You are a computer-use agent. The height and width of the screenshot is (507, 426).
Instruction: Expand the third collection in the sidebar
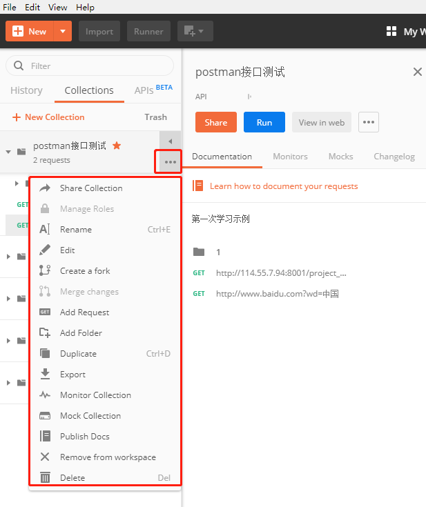coord(8,299)
